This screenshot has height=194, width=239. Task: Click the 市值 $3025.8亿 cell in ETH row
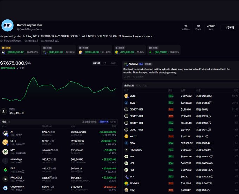205,177
